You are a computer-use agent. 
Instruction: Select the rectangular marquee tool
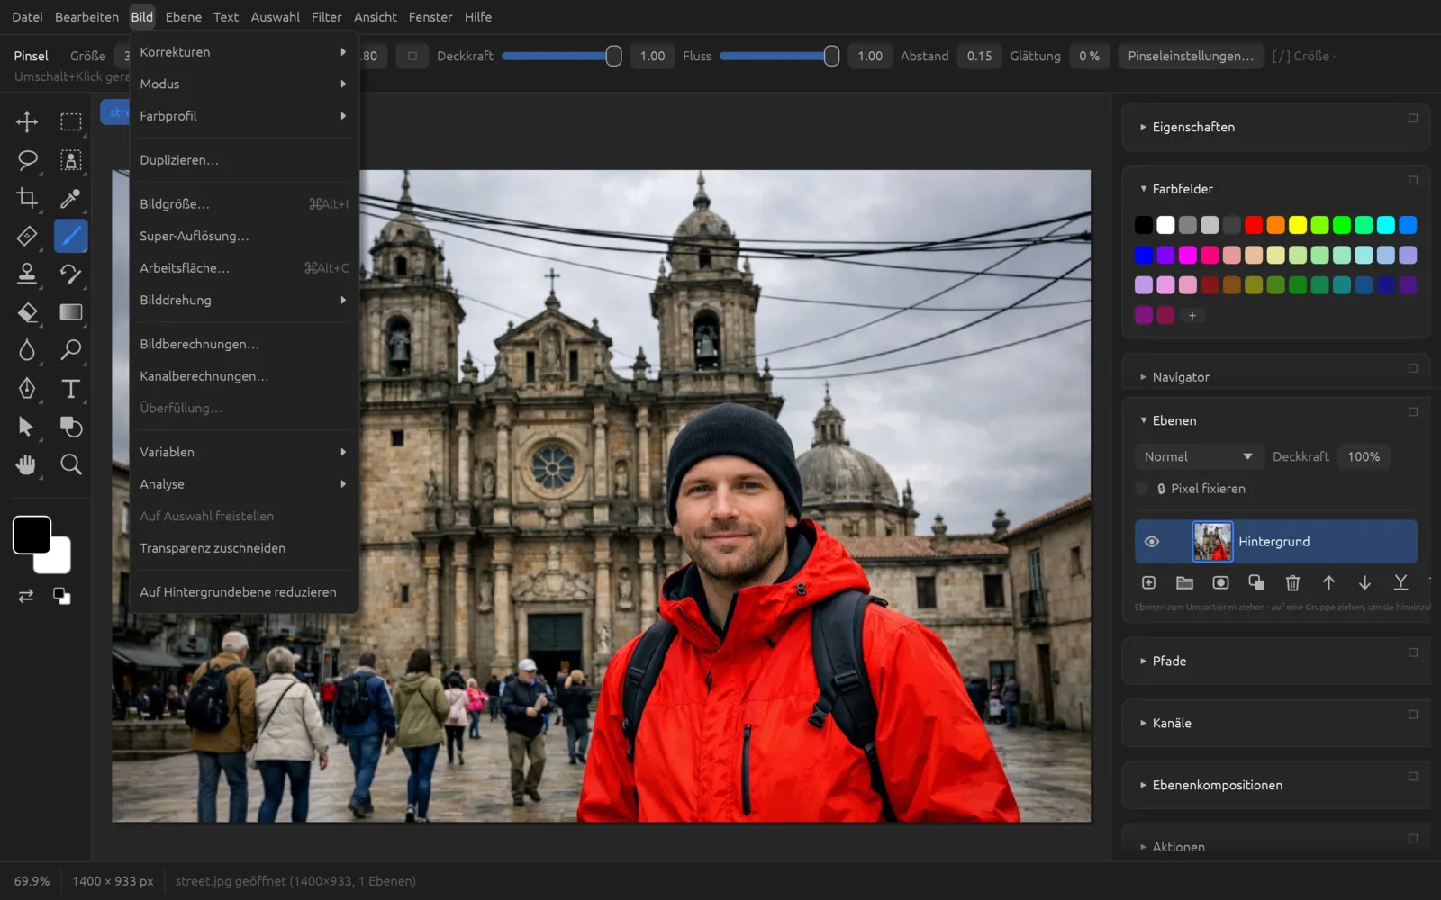coord(70,121)
